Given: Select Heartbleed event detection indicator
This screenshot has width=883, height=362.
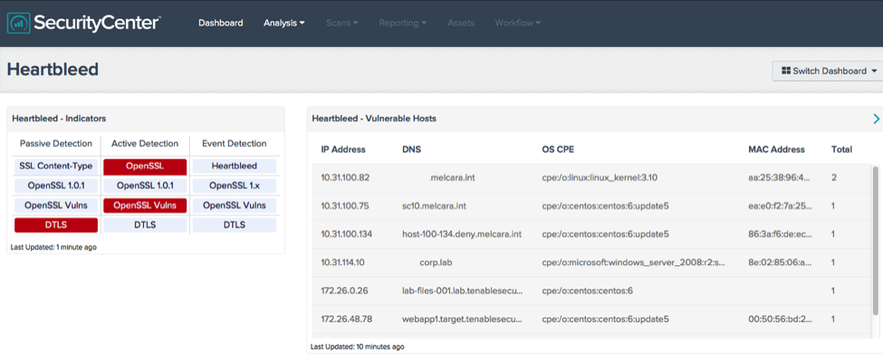Looking at the screenshot, I should (x=235, y=167).
